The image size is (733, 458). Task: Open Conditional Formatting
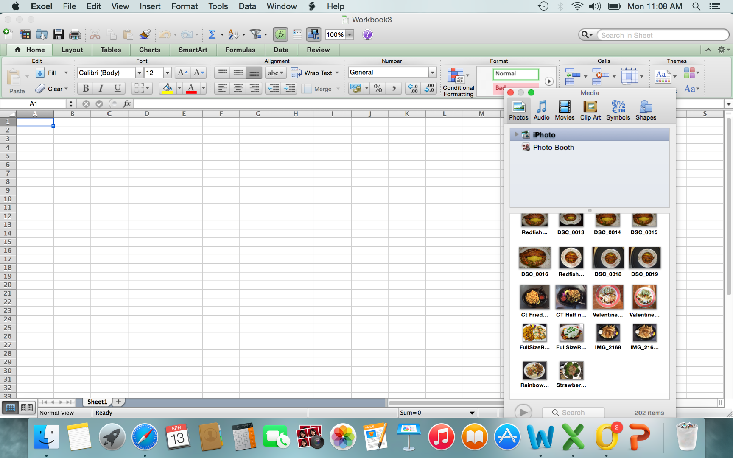[458, 82]
